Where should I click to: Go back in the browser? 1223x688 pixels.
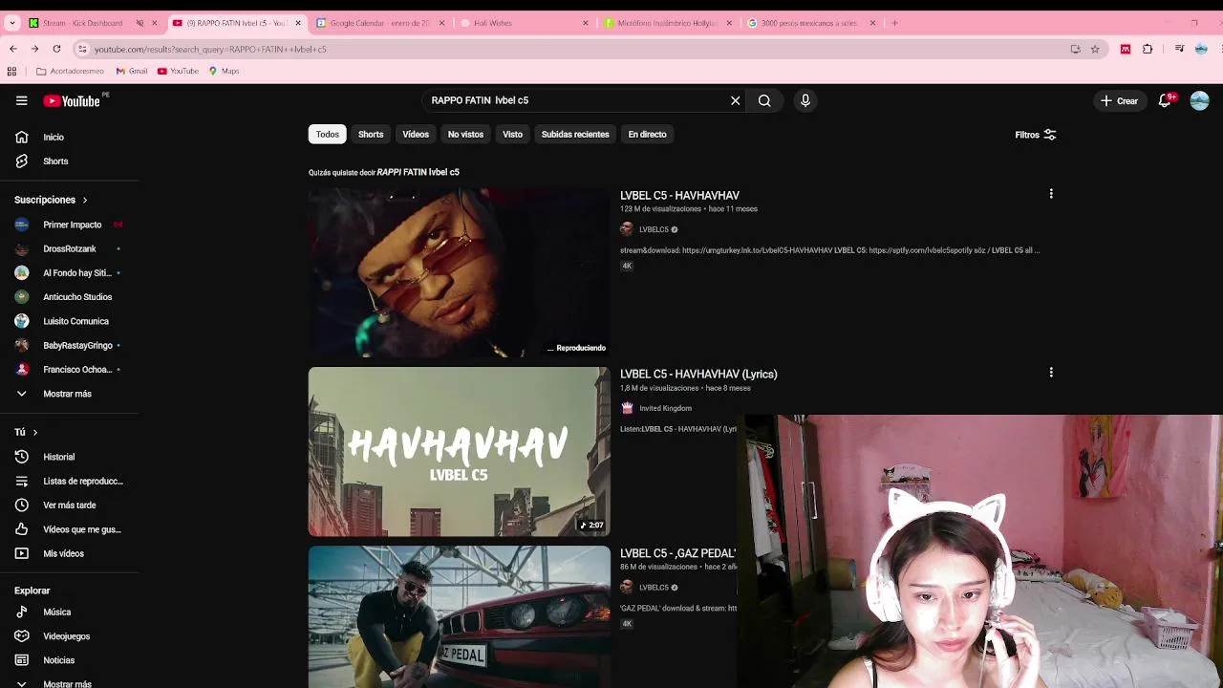click(12, 49)
